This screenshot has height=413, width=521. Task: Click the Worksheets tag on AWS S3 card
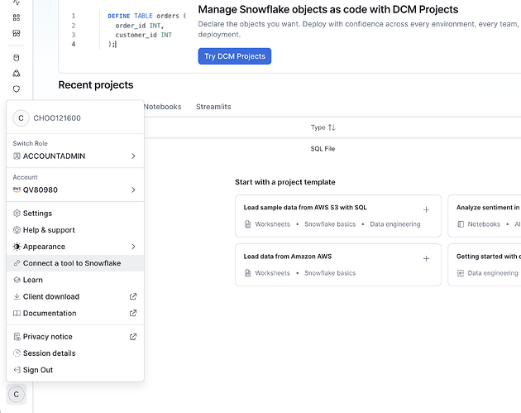(x=272, y=224)
